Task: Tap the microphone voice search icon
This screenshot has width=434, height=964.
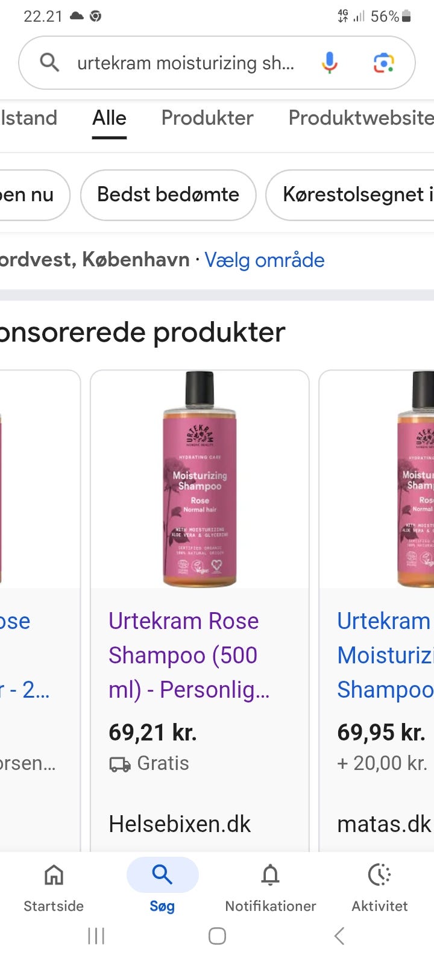Action: [330, 63]
